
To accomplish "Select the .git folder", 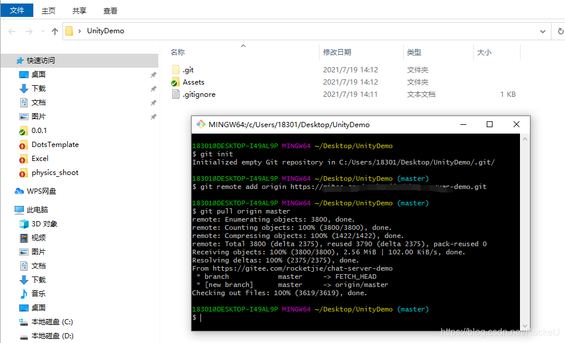I will pos(189,70).
